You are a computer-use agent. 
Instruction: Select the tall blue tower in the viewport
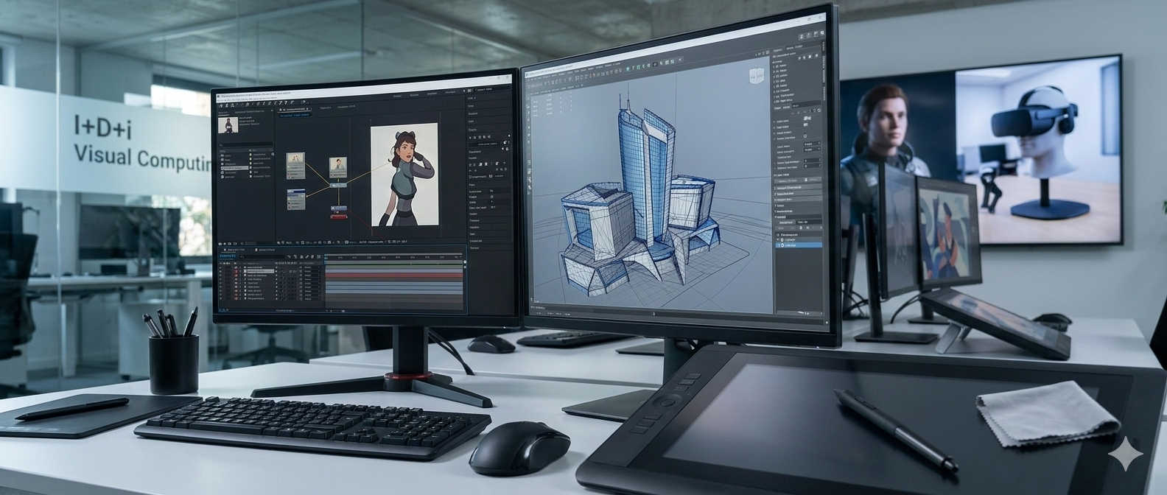point(646,175)
